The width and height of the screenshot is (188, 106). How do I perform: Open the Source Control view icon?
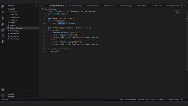[x=3, y=18]
